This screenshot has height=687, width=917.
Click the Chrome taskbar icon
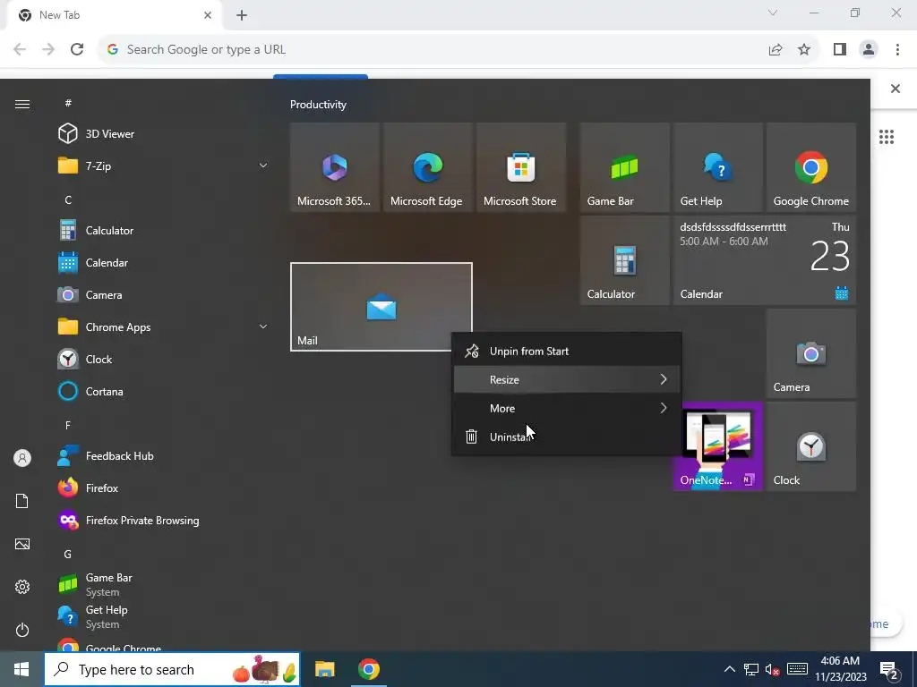(368, 669)
